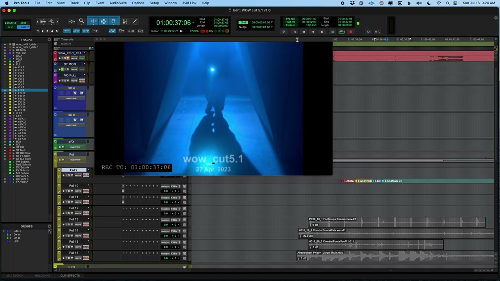Open Fol 13 track name dropdown arrow
This screenshot has height=281, width=500.
pyautogui.click(x=89, y=219)
